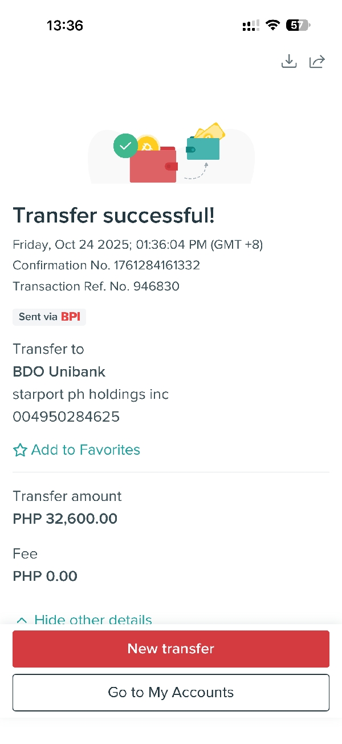342x744 pixels.
Task: Tap the red wallet illustration
Action: pos(154,165)
